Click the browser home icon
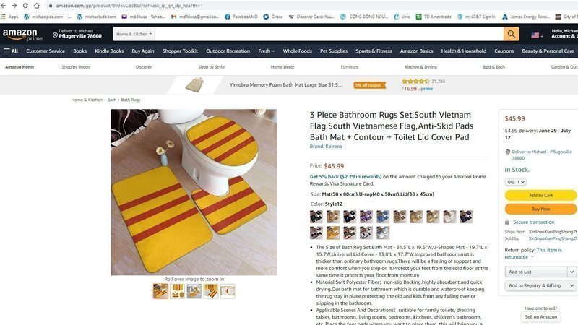This screenshot has height=325, width=578. point(37,6)
